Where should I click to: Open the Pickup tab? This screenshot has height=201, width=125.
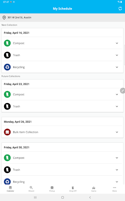coord(52,189)
